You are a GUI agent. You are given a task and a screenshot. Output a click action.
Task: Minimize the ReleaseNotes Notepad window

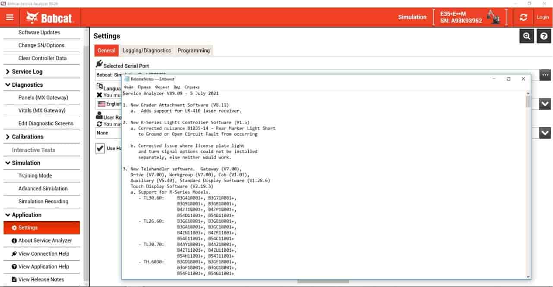(494, 79)
